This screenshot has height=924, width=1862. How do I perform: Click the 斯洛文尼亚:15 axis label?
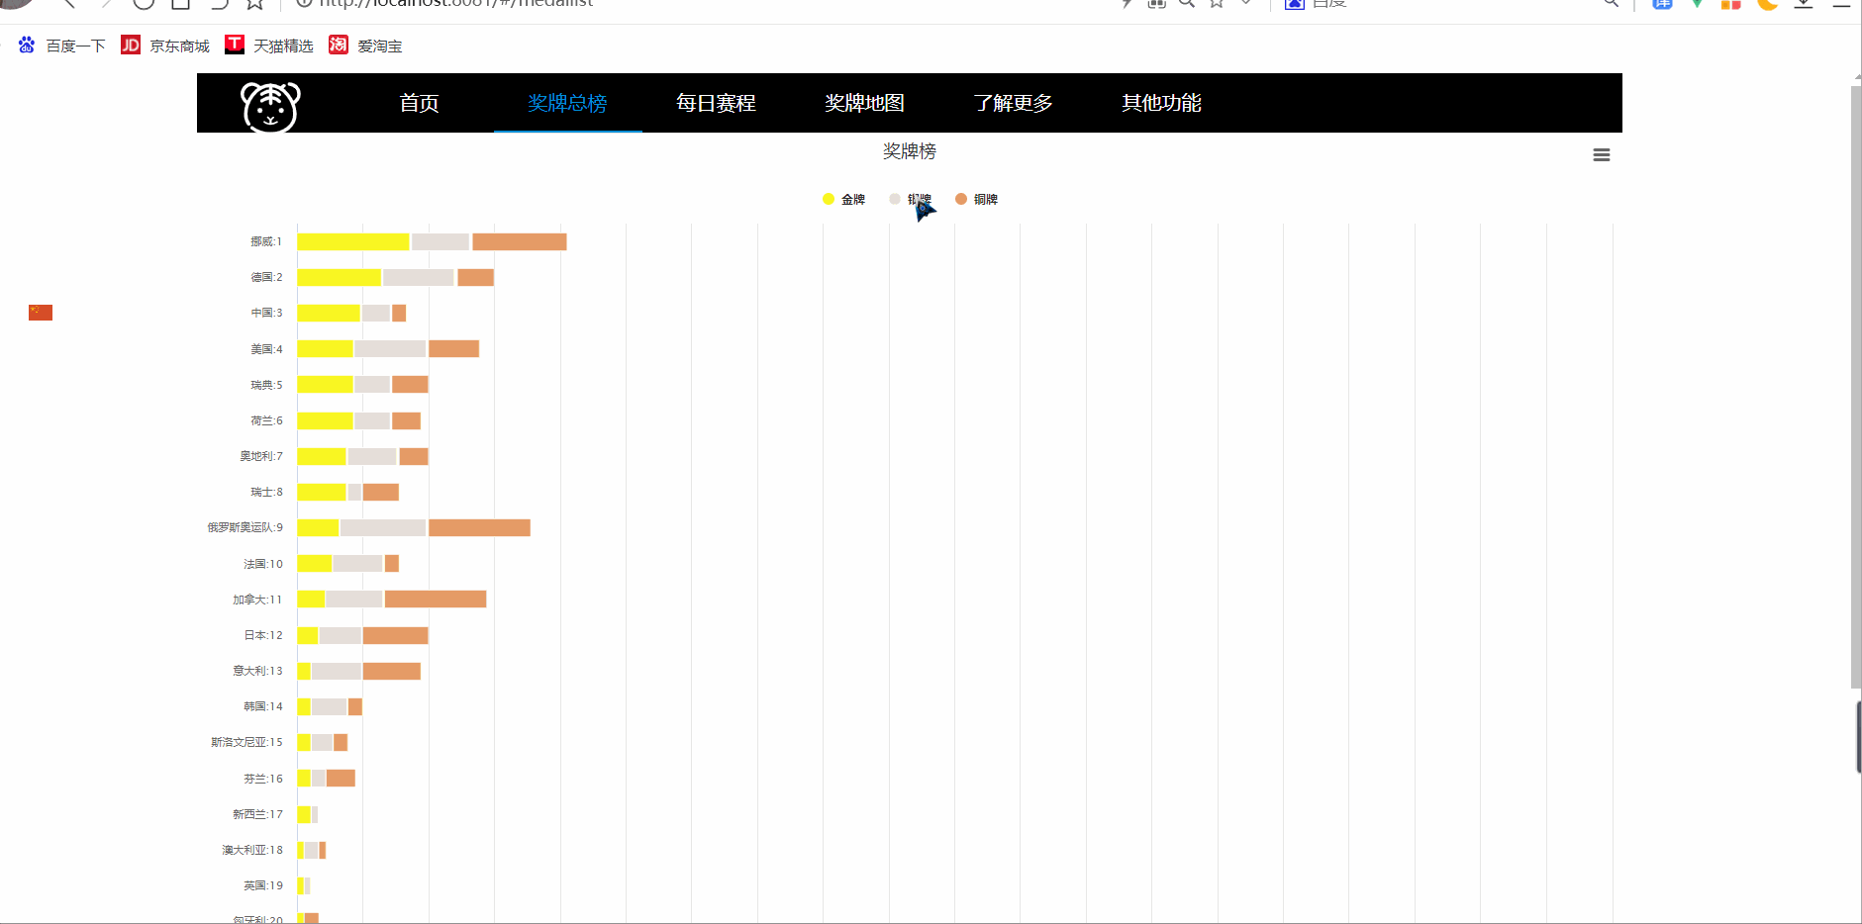click(246, 742)
